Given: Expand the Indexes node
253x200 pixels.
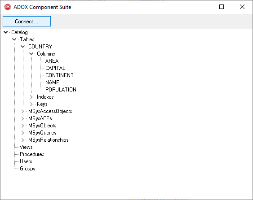Looking at the screenshot, I should coord(31,97).
